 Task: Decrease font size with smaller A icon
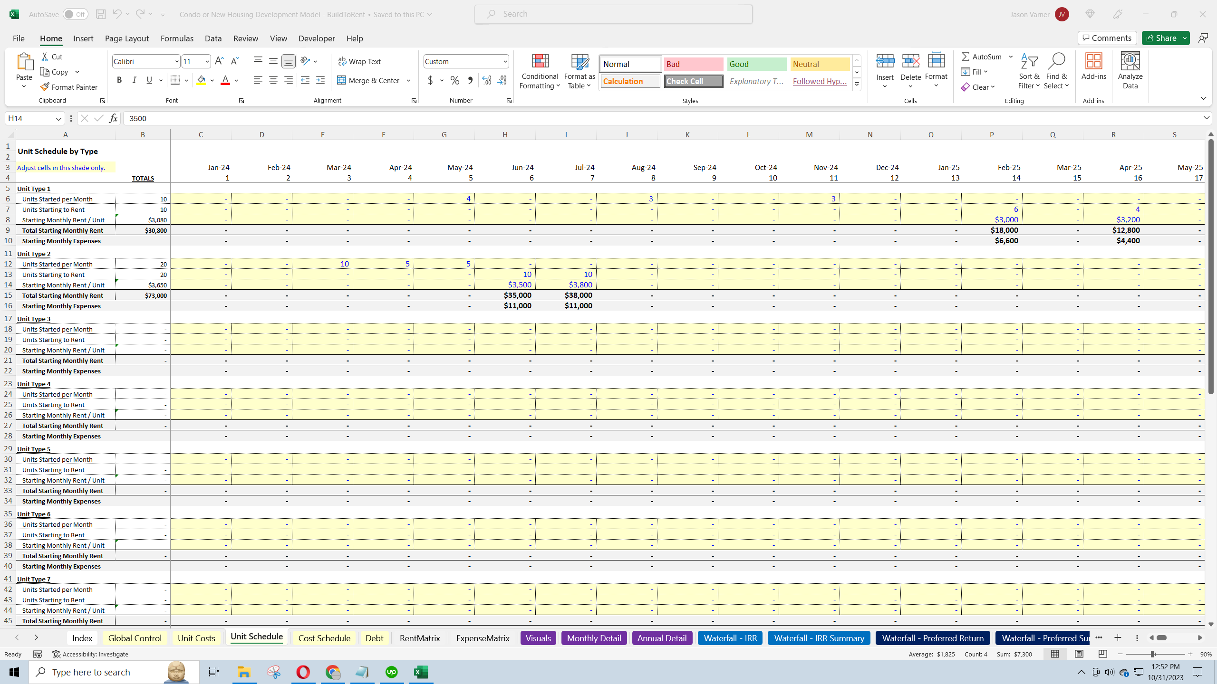click(x=234, y=61)
